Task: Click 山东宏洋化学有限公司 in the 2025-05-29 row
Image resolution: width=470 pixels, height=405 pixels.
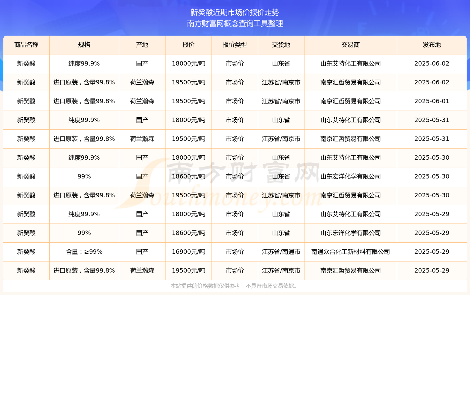Action: coord(351,233)
